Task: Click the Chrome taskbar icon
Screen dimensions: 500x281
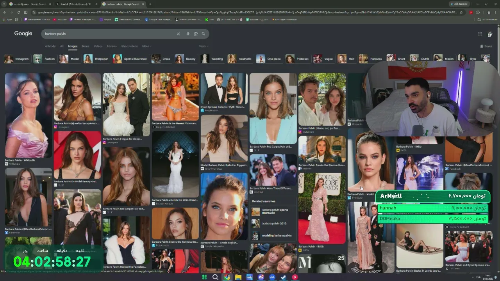Action: click(227, 277)
